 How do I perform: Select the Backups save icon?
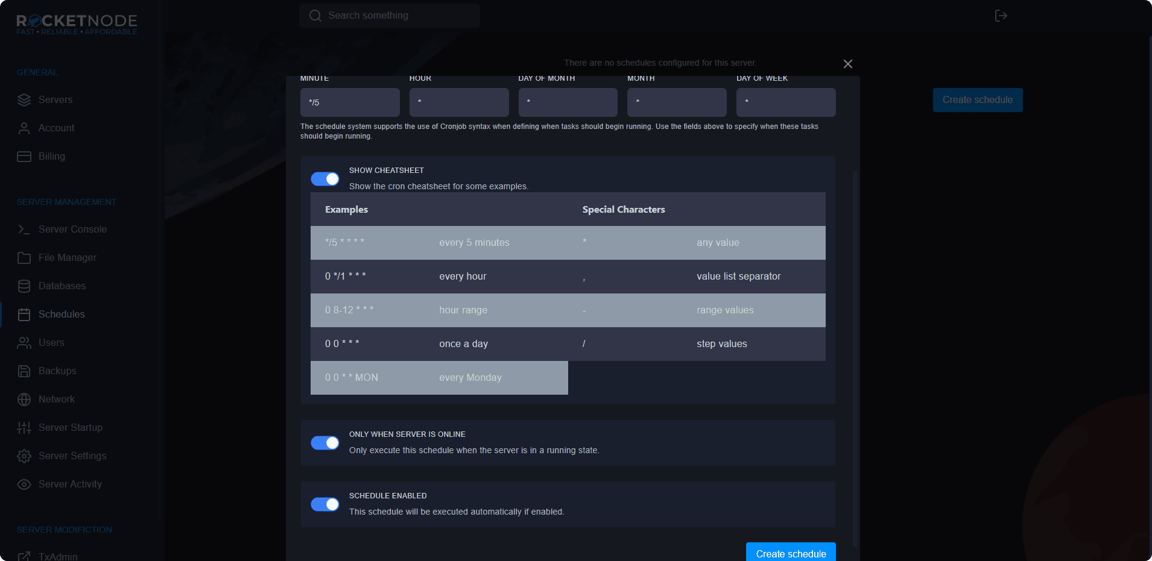tap(24, 371)
